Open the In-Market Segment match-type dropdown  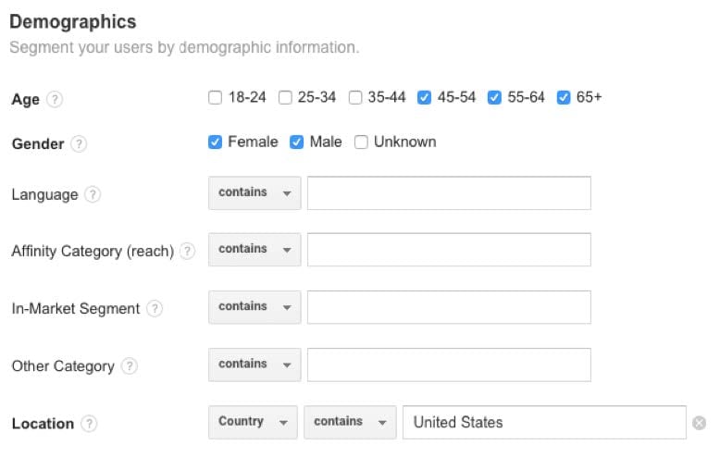coord(254,307)
